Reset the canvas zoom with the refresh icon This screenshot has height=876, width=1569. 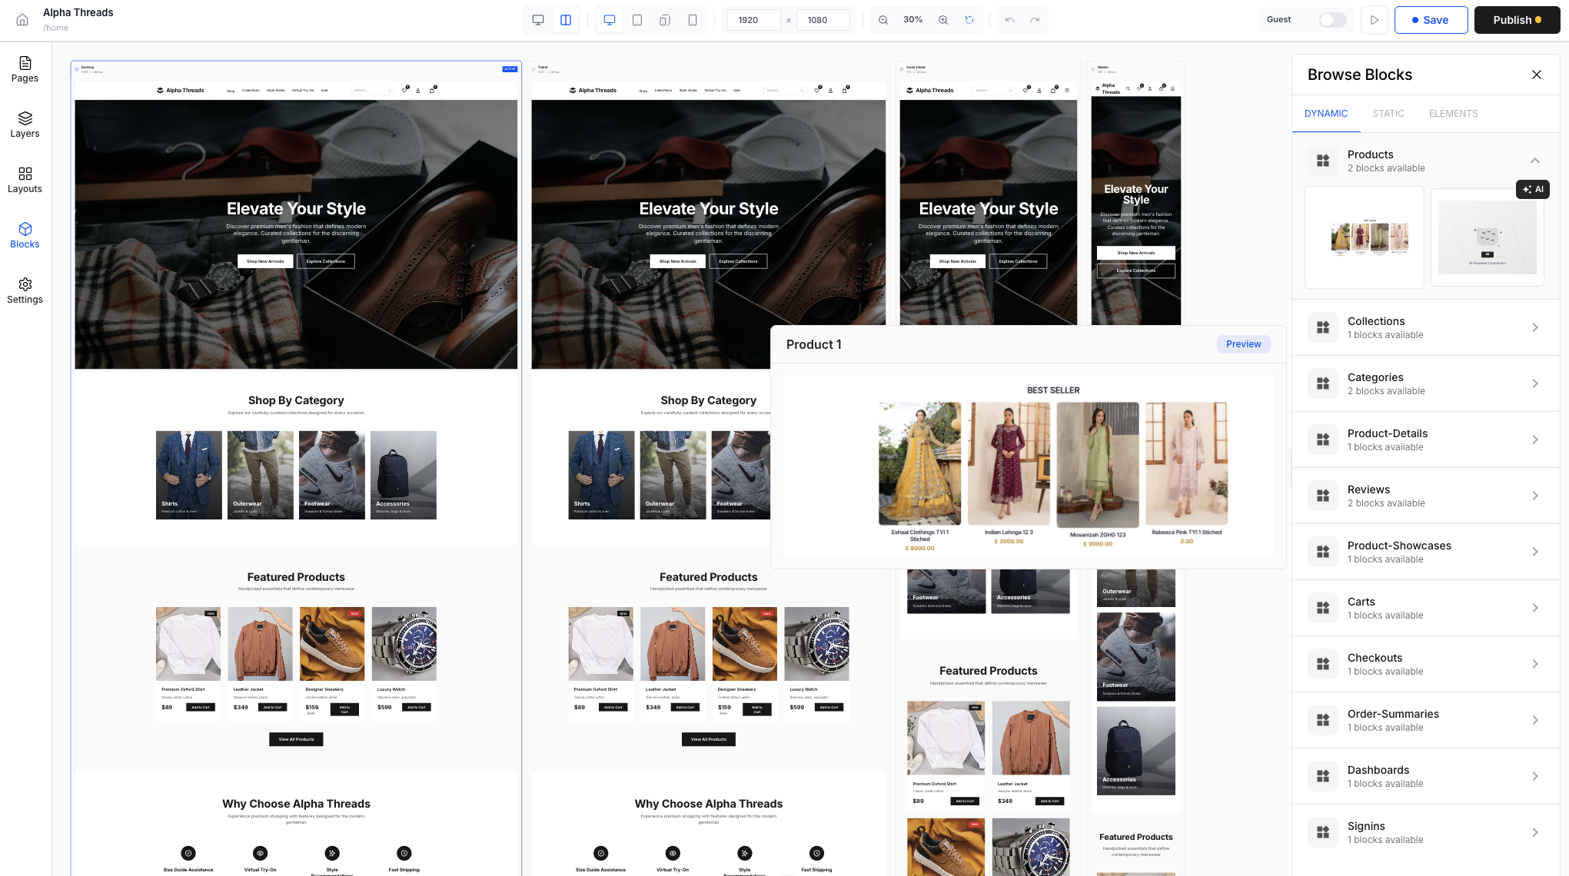pos(969,20)
